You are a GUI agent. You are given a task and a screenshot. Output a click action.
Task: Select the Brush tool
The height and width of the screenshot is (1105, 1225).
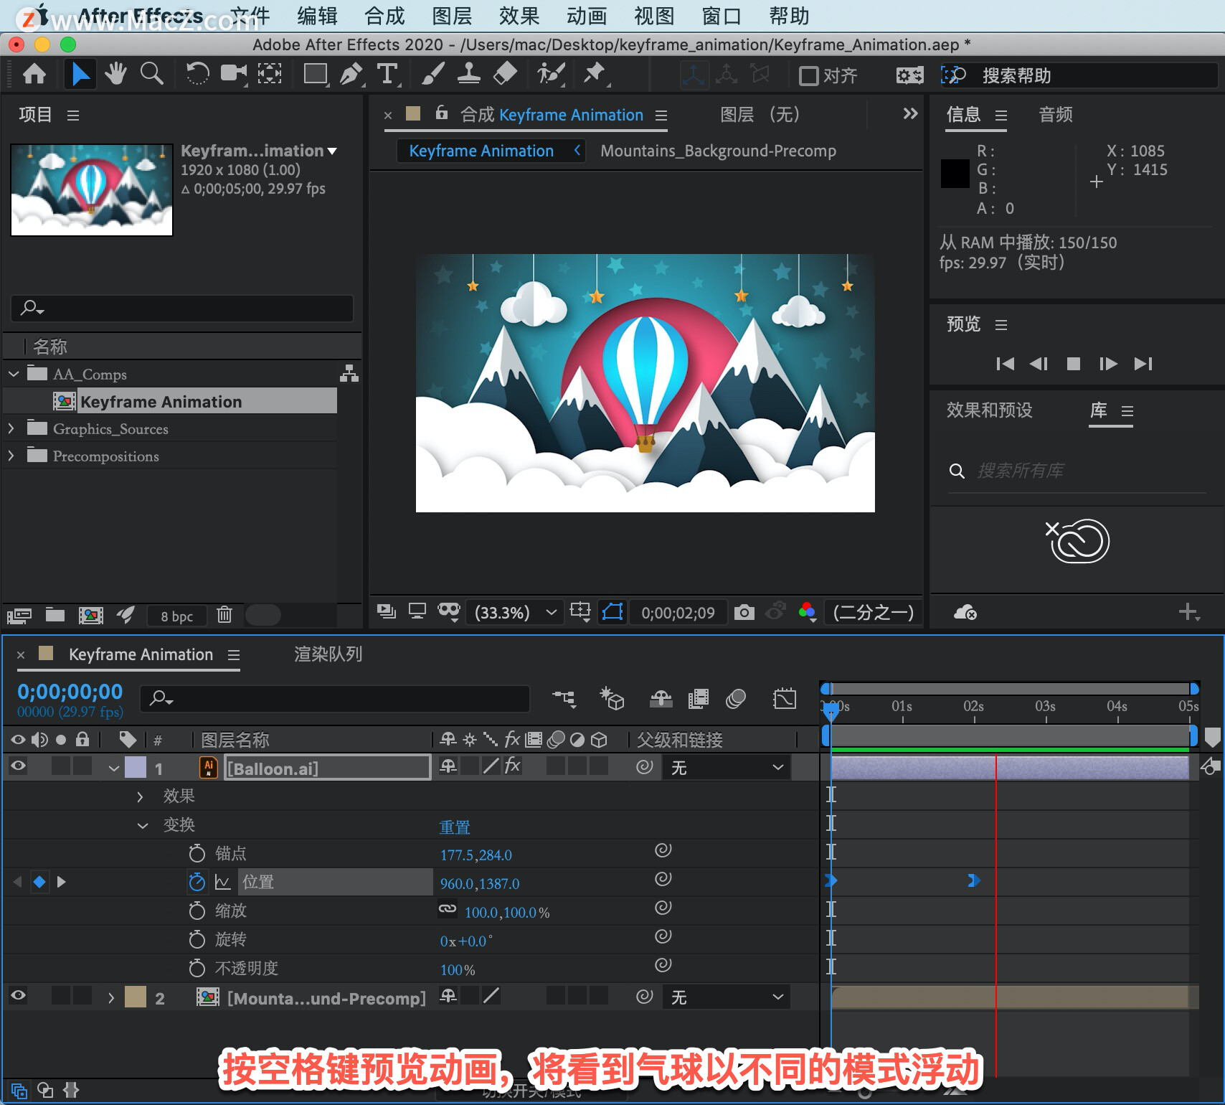(432, 74)
